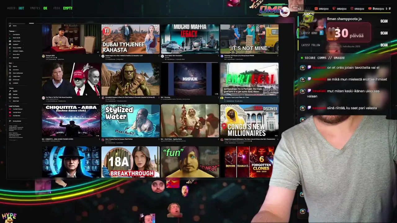Screen dimensions: 397x223
Task: Open the man in black hat thumbnail
Action: click(71, 162)
